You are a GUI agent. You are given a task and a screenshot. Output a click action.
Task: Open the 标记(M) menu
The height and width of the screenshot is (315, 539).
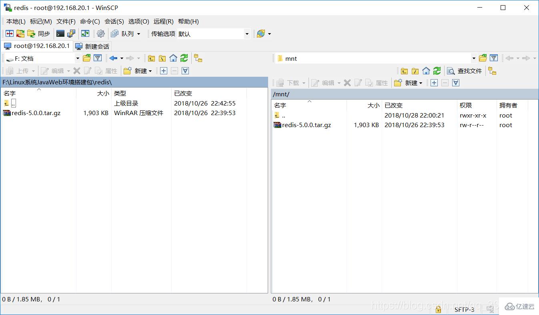[41, 22]
